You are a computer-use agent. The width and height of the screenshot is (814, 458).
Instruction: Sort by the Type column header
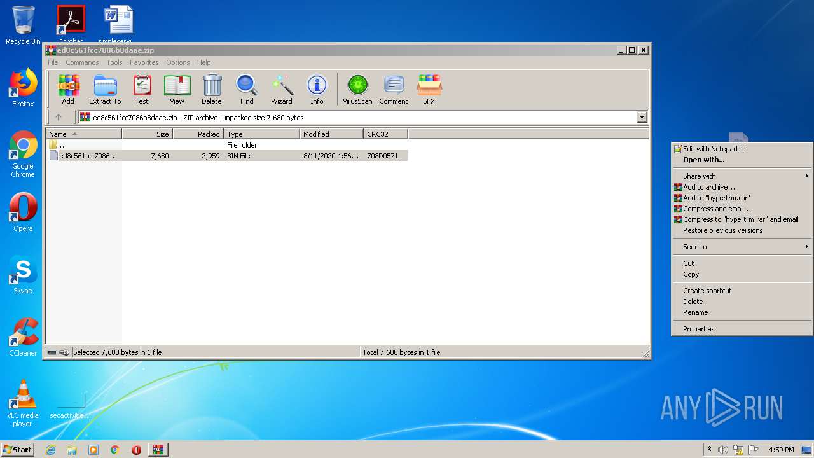click(x=261, y=134)
